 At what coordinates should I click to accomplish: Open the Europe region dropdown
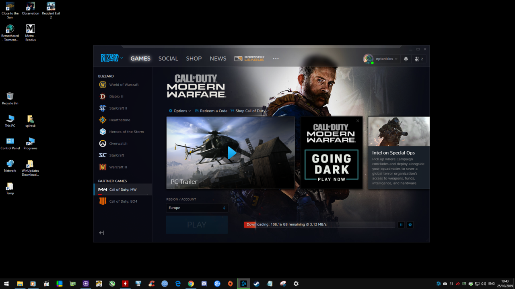197,208
